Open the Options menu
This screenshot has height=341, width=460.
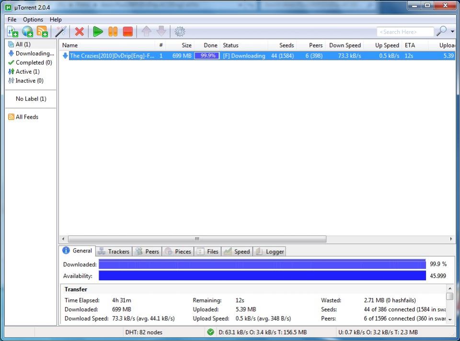point(33,19)
